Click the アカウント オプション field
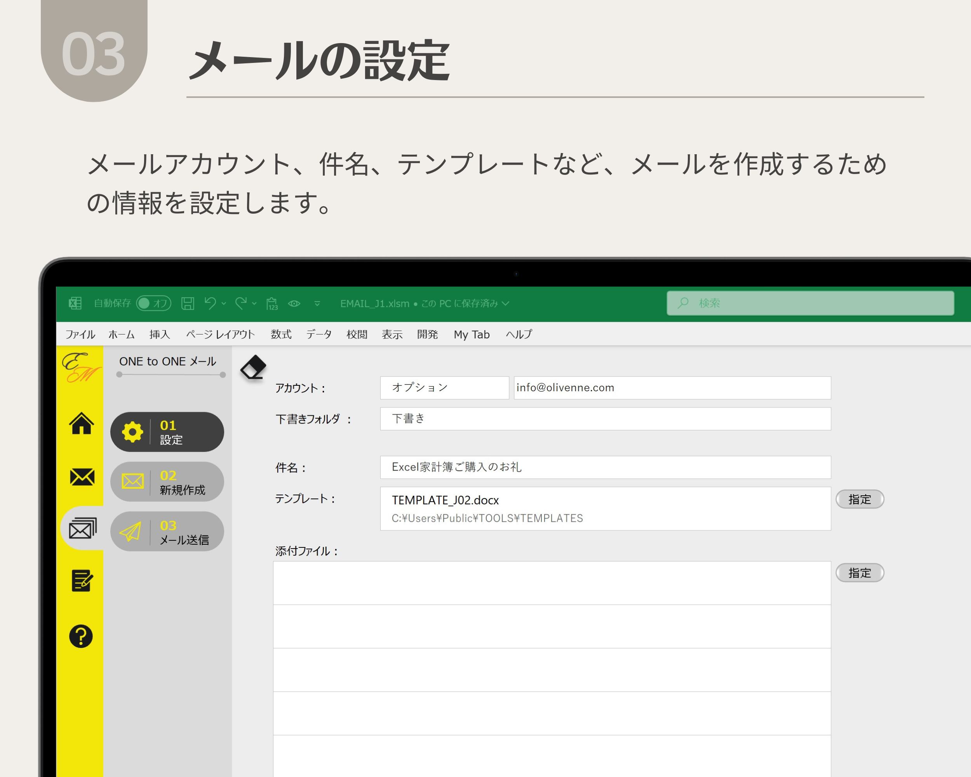The width and height of the screenshot is (971, 777). pyautogui.click(x=444, y=388)
